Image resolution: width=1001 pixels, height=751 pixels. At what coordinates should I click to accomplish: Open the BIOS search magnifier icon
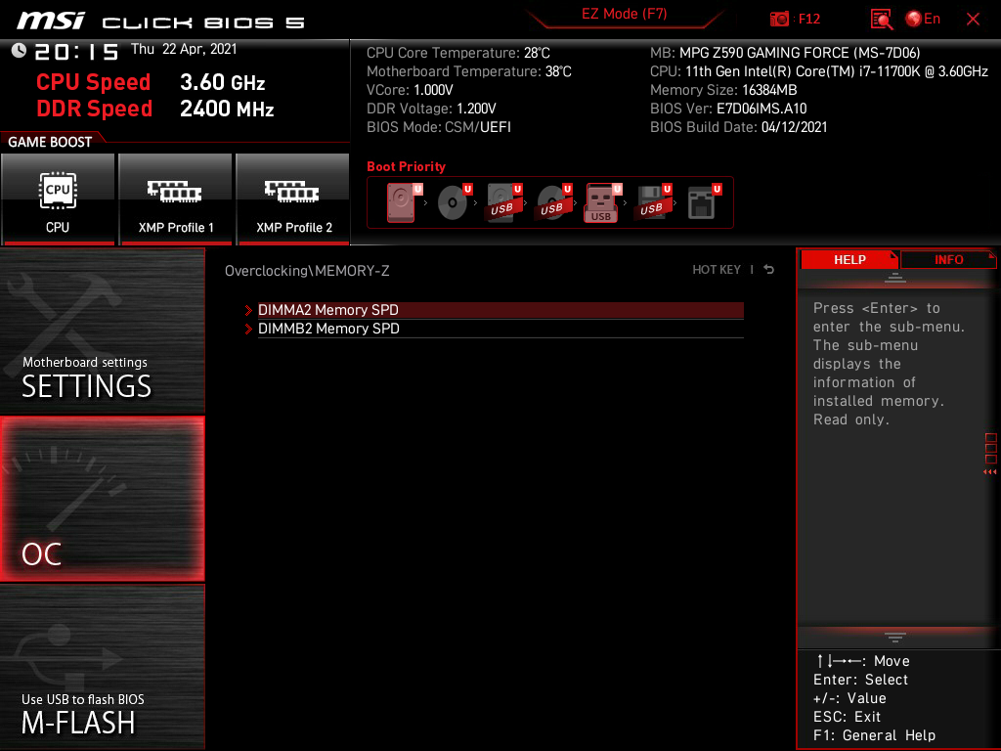click(882, 20)
